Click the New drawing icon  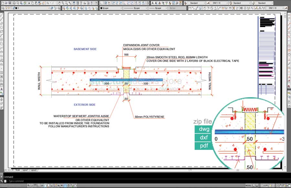[2, 3]
